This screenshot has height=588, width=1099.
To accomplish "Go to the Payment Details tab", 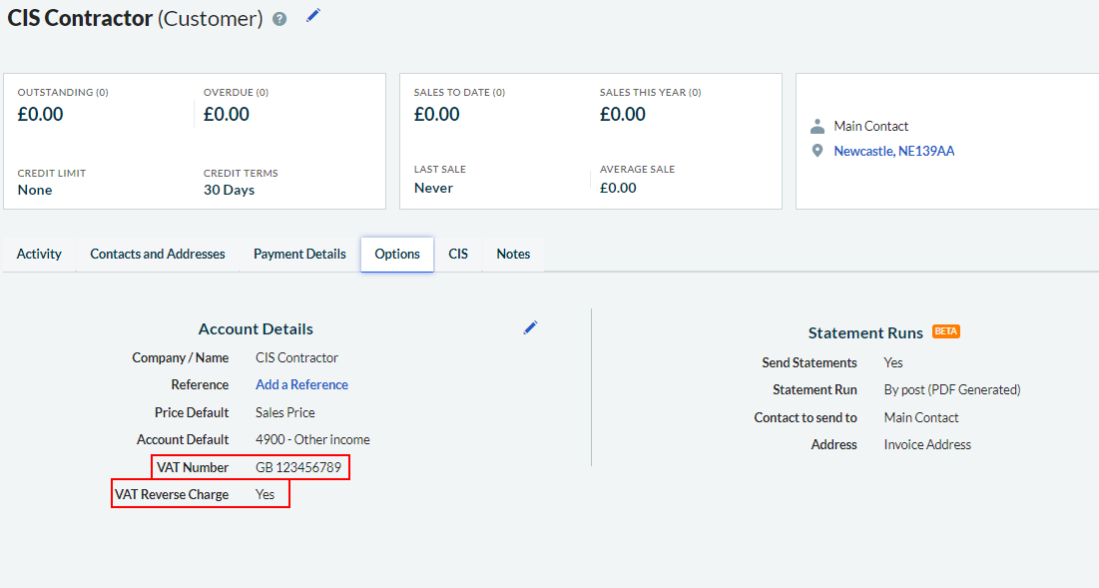I will tap(299, 254).
